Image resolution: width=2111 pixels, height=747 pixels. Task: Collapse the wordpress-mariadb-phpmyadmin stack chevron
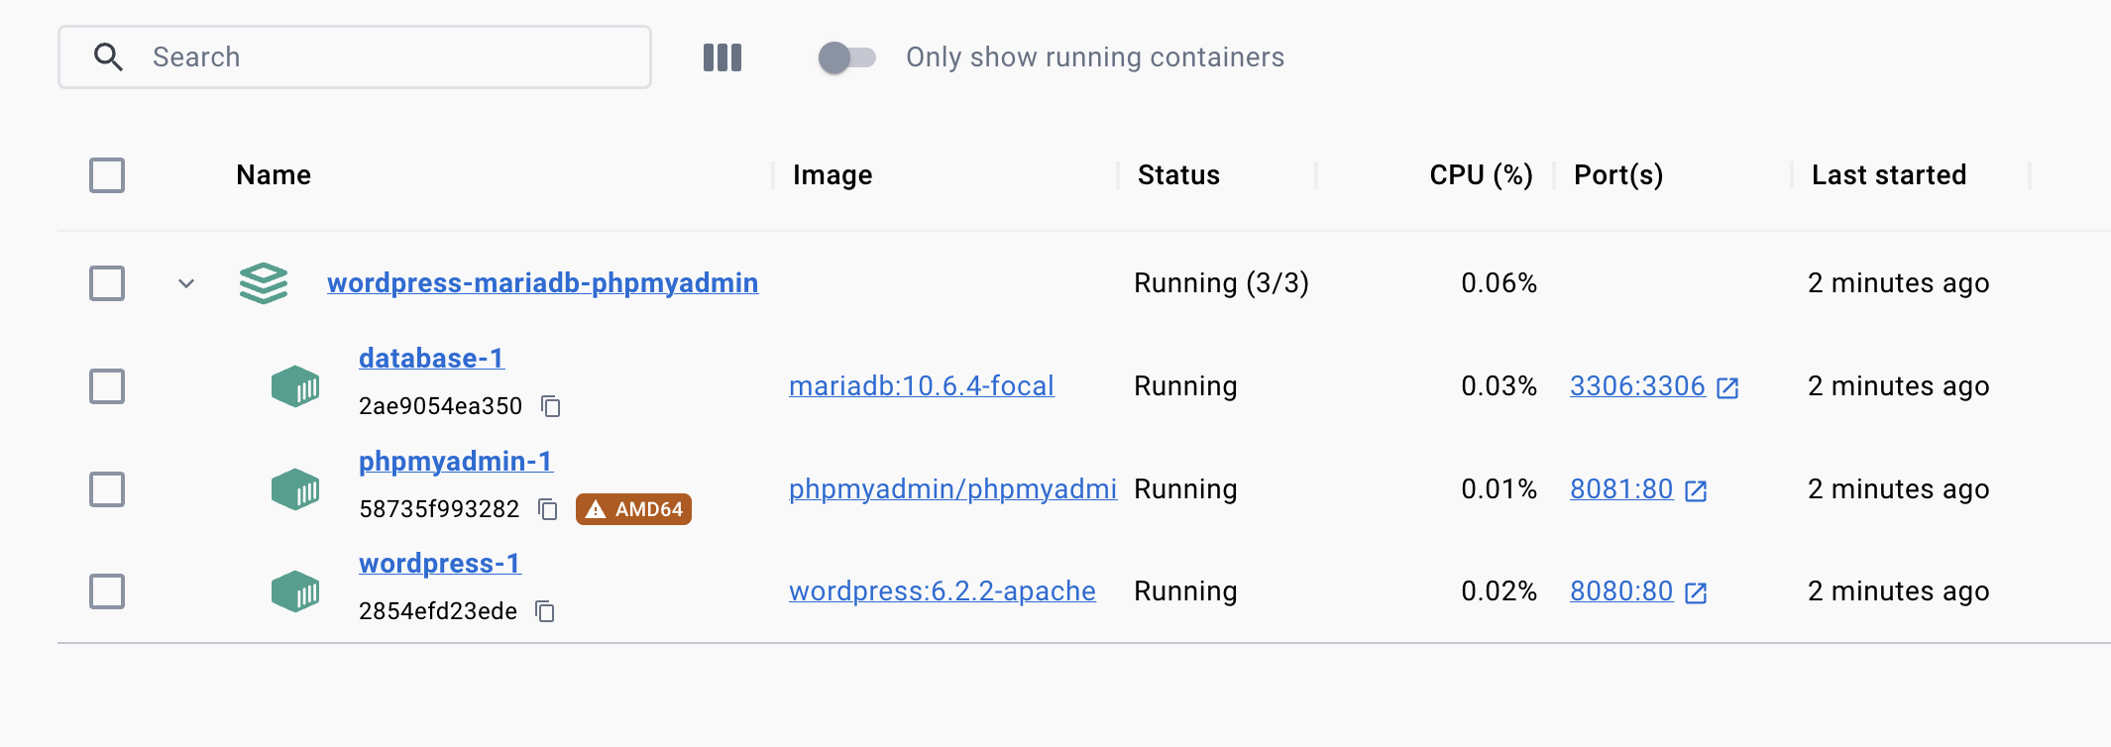coord(186,283)
